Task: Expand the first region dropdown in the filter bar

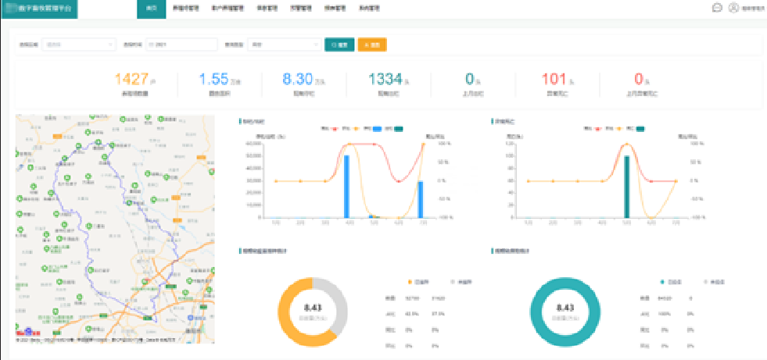Action: [x=79, y=45]
